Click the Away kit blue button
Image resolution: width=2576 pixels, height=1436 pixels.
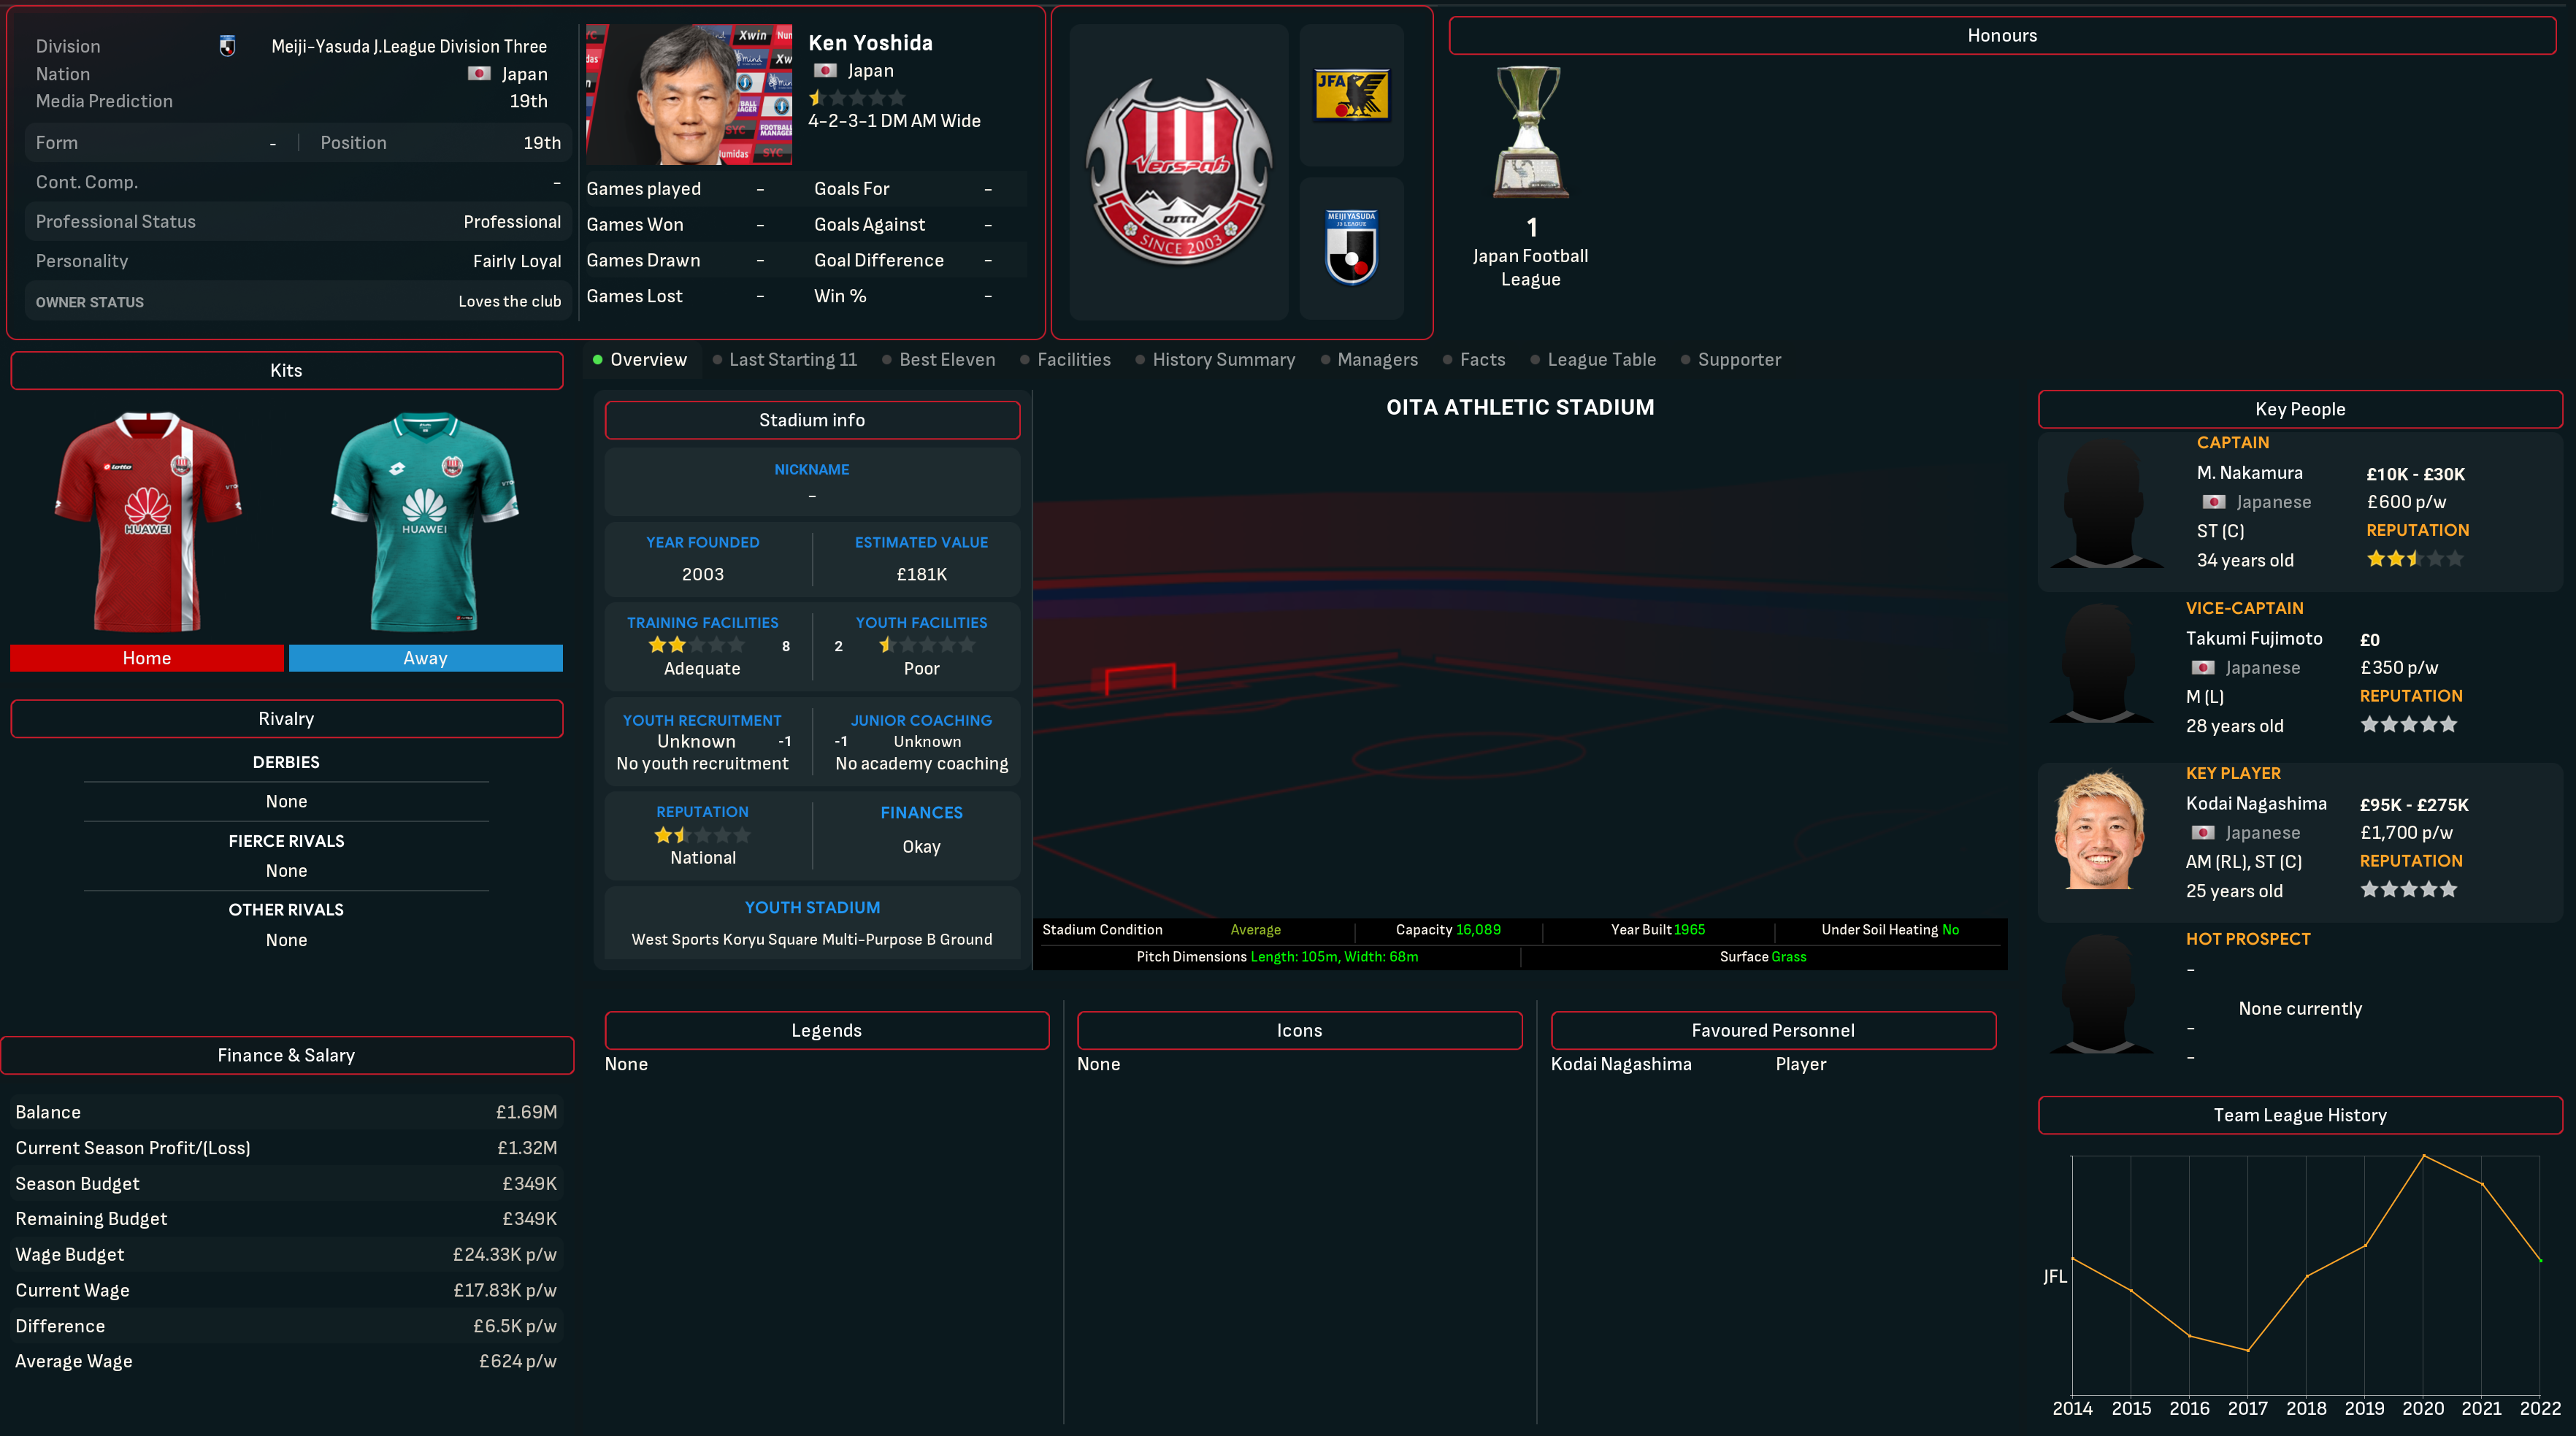click(x=425, y=658)
